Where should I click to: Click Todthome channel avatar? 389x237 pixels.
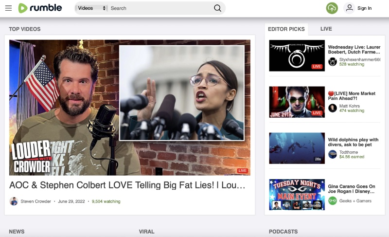pos(333,154)
